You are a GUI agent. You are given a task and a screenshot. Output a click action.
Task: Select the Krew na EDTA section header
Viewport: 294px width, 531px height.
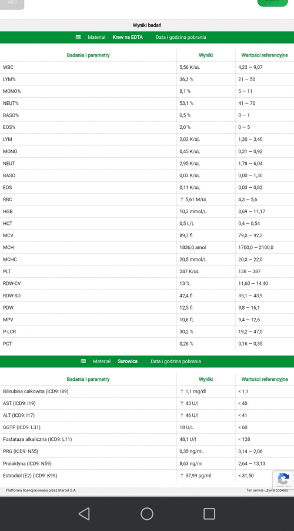(x=147, y=37)
